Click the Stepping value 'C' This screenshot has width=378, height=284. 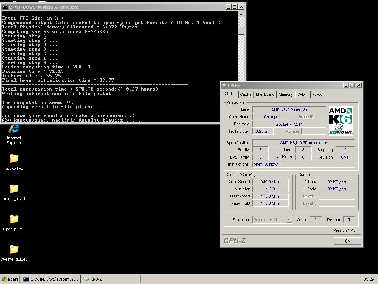tap(345, 150)
